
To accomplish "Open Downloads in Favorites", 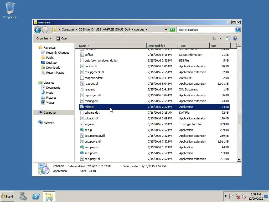I will (53, 68).
